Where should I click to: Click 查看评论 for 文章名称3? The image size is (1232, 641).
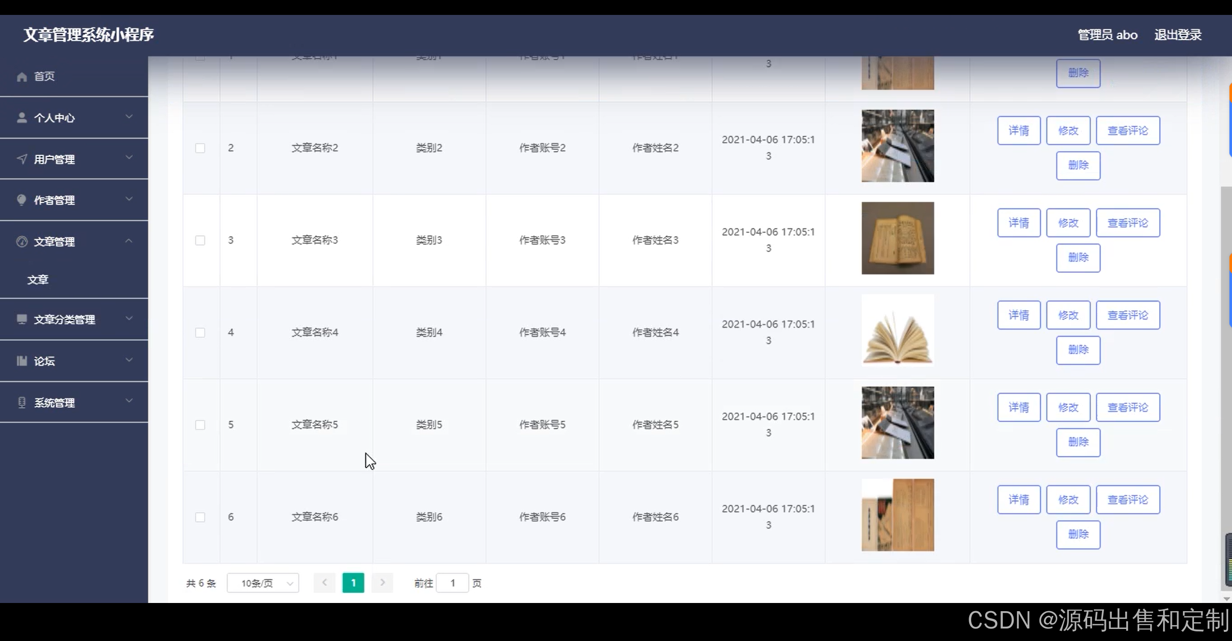pyautogui.click(x=1128, y=223)
